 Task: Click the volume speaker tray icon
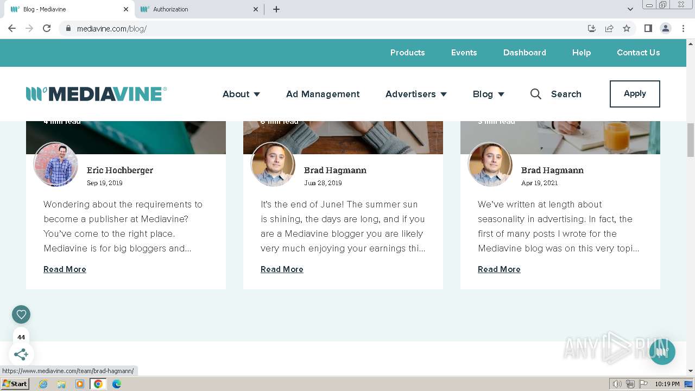click(x=617, y=384)
